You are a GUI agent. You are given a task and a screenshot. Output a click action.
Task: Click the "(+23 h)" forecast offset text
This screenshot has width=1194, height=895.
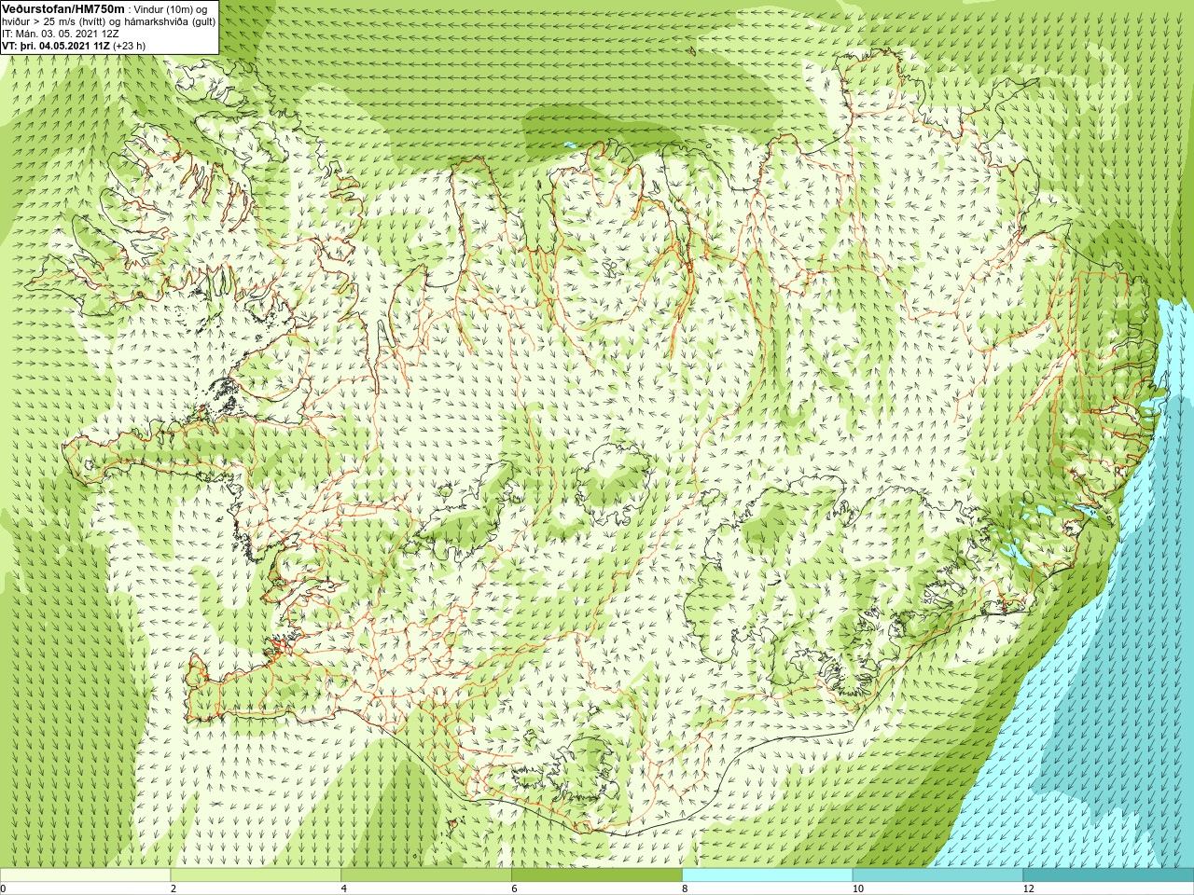pos(130,46)
